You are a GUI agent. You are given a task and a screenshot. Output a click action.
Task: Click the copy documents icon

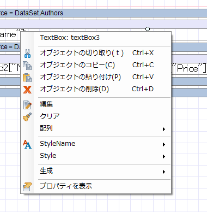[x=27, y=66]
